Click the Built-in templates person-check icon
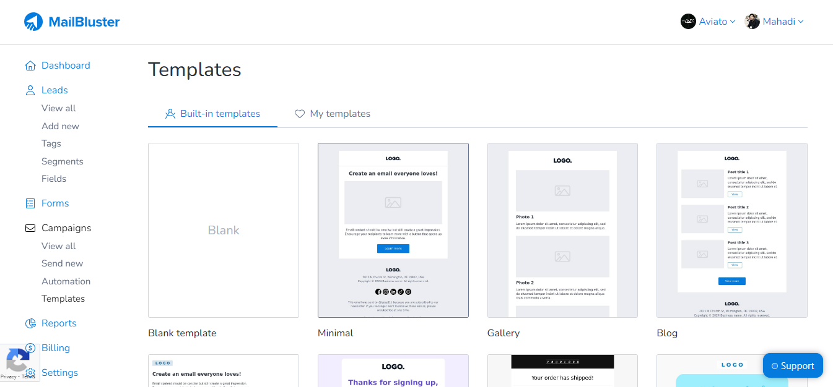 (169, 113)
